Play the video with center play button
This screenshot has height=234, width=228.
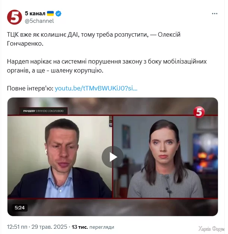[x=113, y=157]
